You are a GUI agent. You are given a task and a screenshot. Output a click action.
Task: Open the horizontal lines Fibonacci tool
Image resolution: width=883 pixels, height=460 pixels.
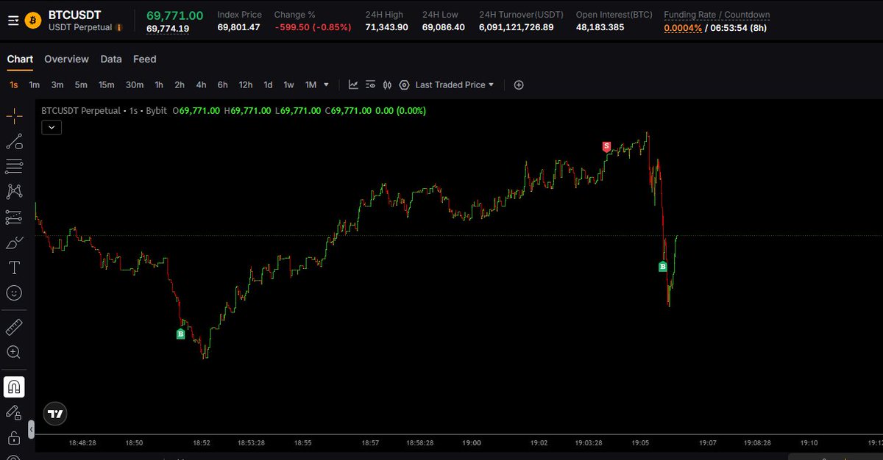click(x=14, y=167)
